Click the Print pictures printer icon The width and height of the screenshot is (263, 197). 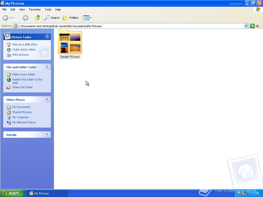coord(9,55)
